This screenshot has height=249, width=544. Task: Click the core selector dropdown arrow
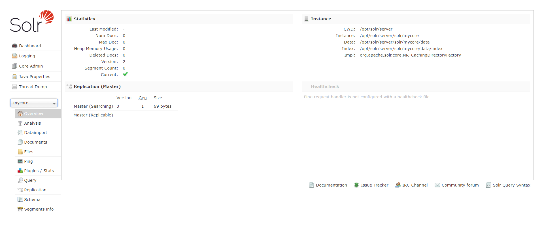(54, 103)
